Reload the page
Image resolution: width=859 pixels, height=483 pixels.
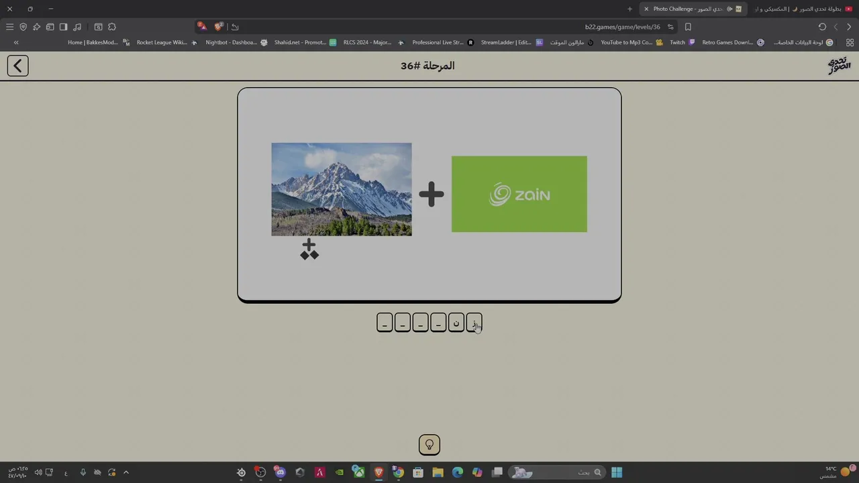tap(822, 27)
